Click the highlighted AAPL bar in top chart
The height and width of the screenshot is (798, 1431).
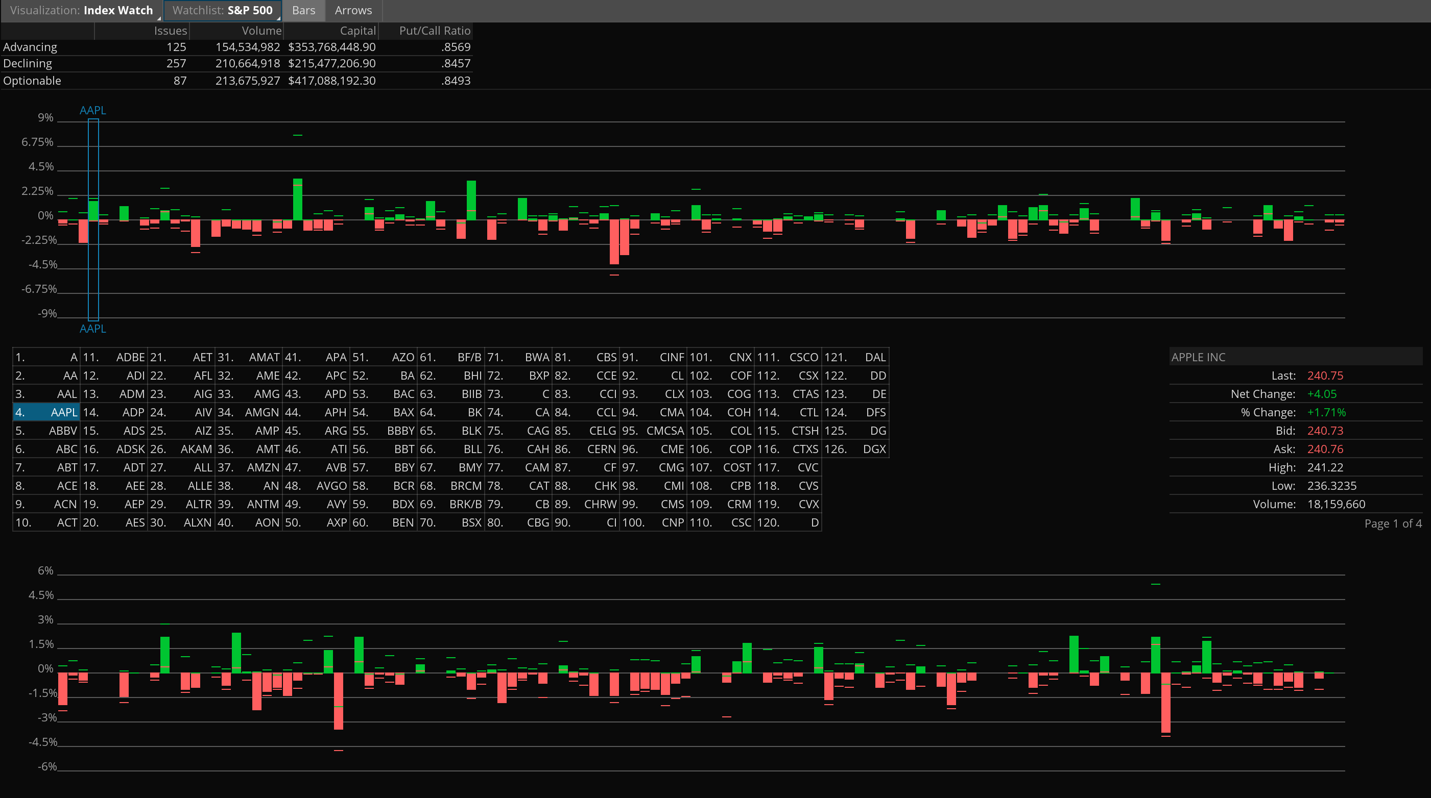[x=93, y=211]
